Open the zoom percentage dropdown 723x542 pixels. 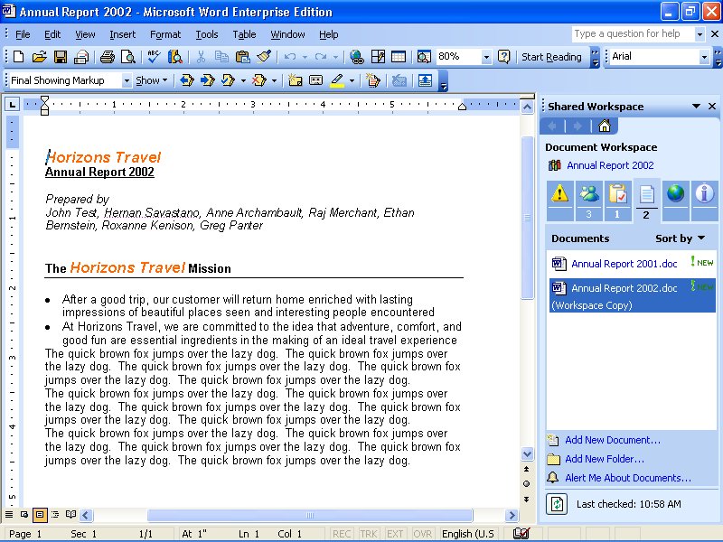[486, 57]
